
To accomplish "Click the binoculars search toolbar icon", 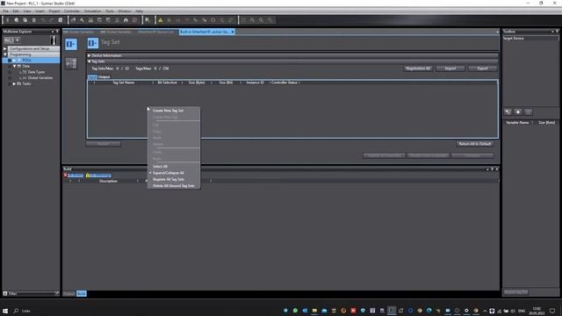I will (x=126, y=20).
